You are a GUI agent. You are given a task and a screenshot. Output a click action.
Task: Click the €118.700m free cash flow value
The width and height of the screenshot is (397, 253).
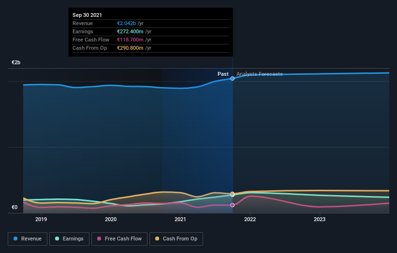pyautogui.click(x=130, y=40)
